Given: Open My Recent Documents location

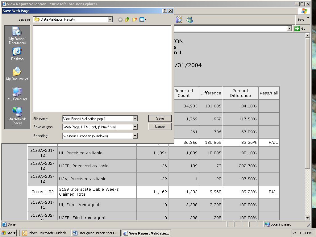Looking at the screenshot, I should pos(17,35).
